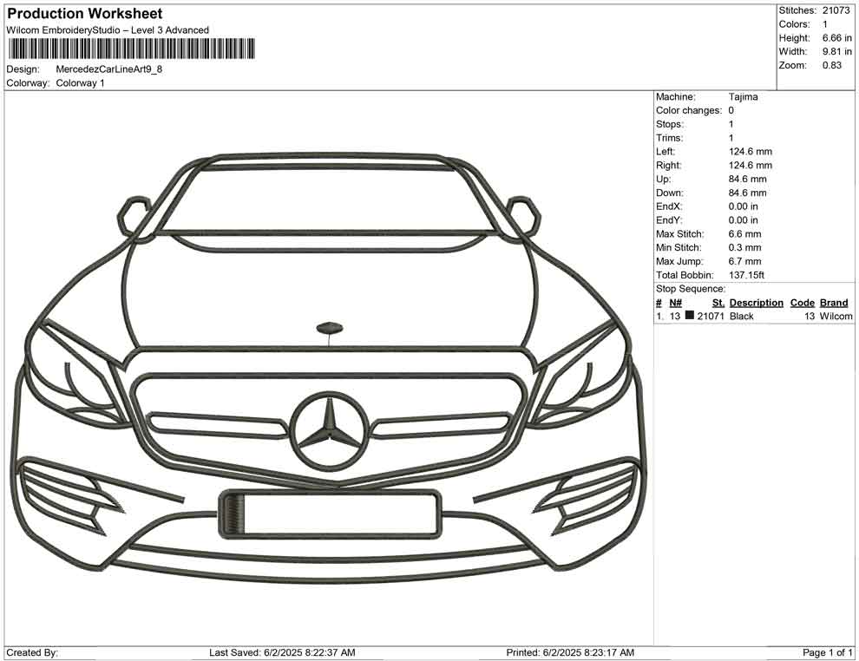The width and height of the screenshot is (859, 661).
Task: Click the Printed timestamp
Action: pos(570,653)
